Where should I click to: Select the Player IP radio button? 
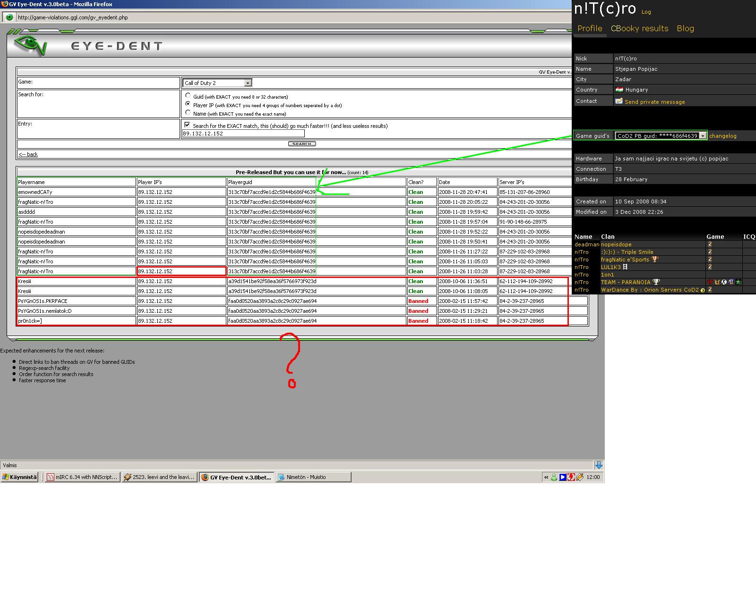188,104
